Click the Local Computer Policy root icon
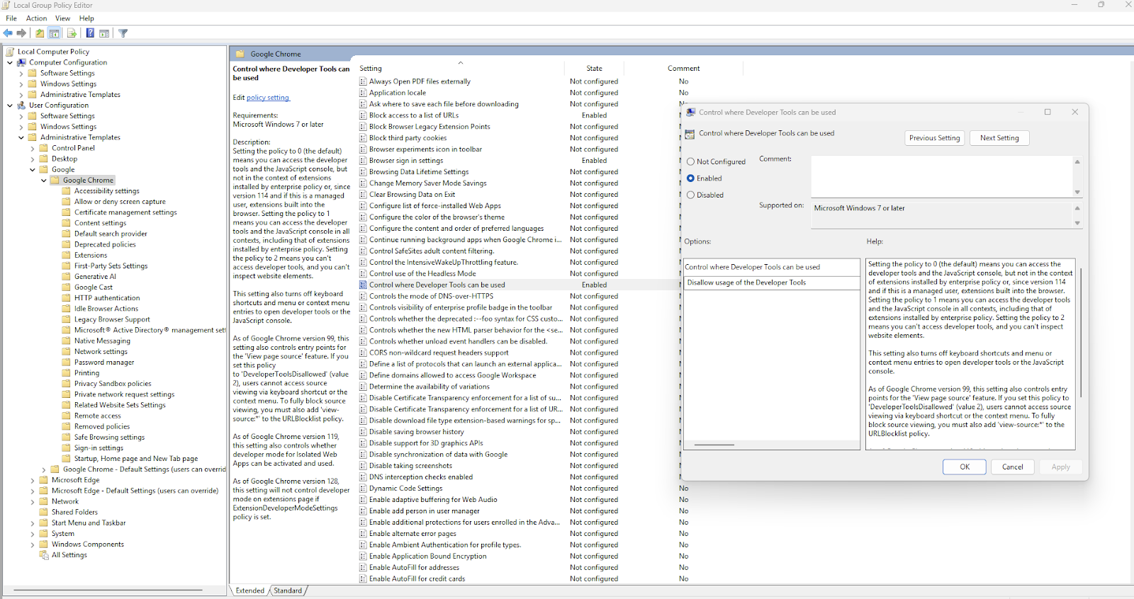 point(10,52)
